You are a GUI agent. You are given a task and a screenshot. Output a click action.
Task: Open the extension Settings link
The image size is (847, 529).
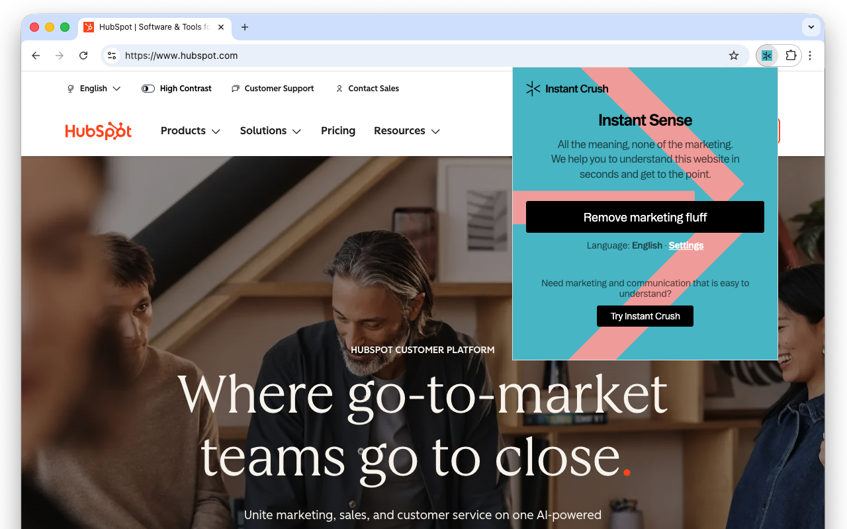[x=686, y=245]
